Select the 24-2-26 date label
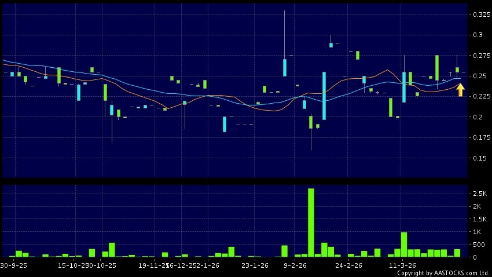 point(349,265)
